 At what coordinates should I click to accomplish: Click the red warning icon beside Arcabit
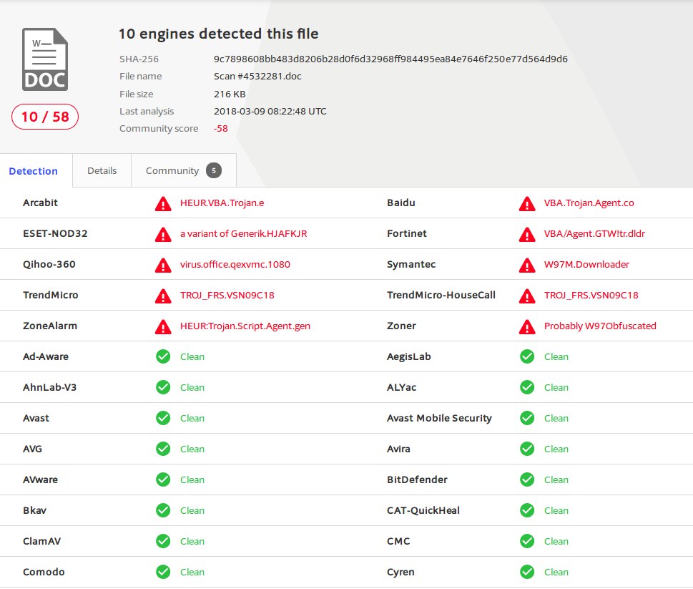[x=163, y=203]
